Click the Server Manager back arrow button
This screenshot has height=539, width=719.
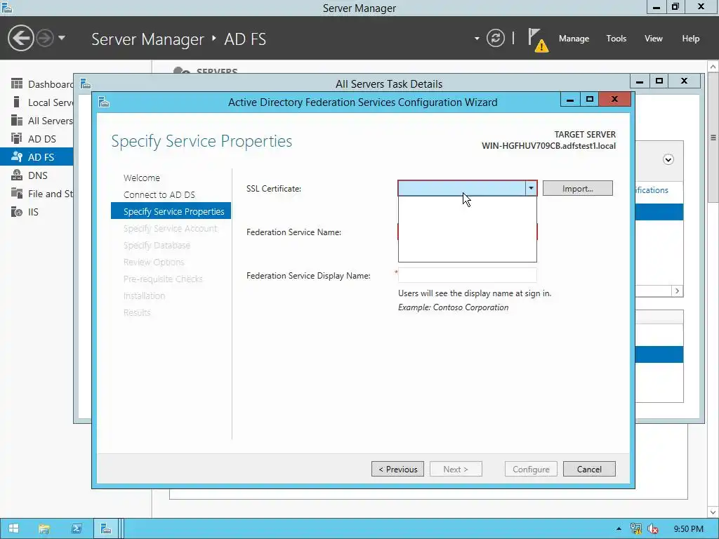tap(20, 38)
